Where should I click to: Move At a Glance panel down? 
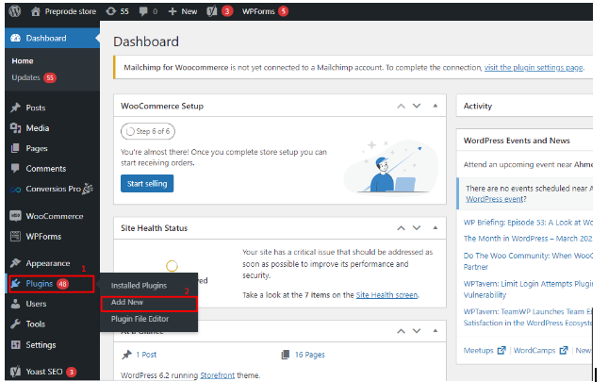(417, 331)
